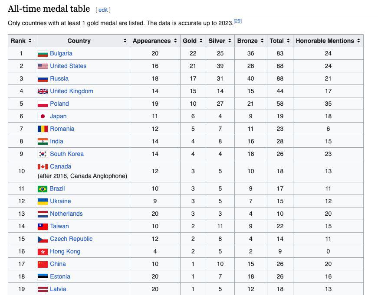Open the Poland country link
Image resolution: width=378 pixels, height=295 pixels.
pyautogui.click(x=59, y=104)
